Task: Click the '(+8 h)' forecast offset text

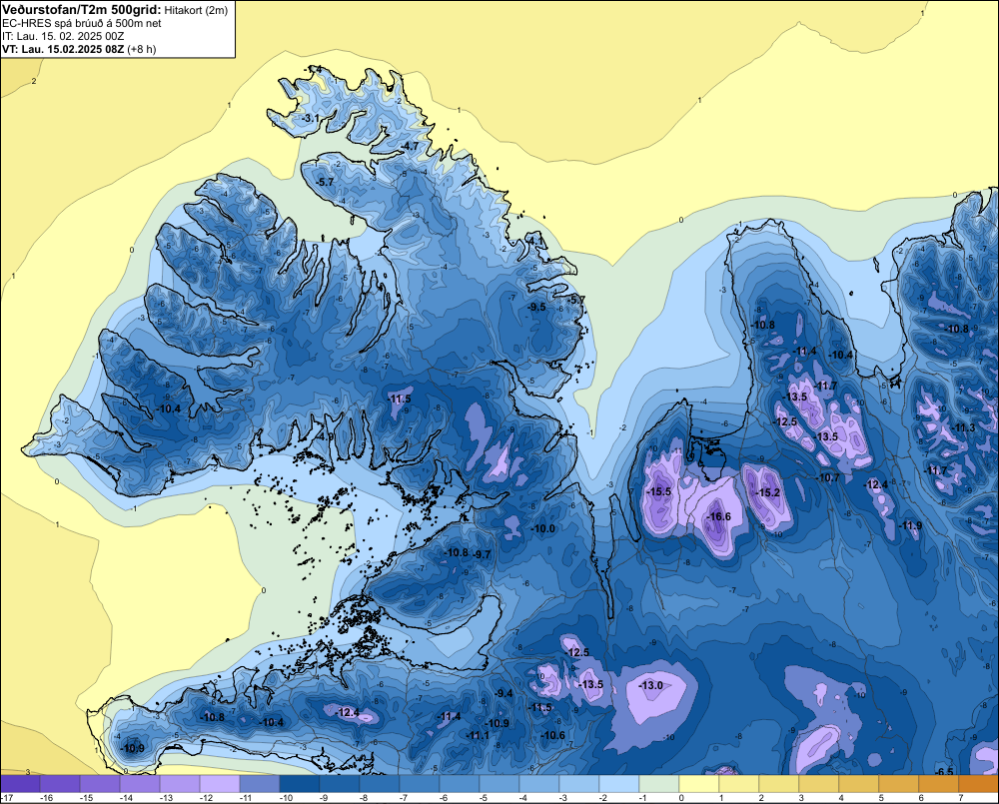Action: (142, 49)
